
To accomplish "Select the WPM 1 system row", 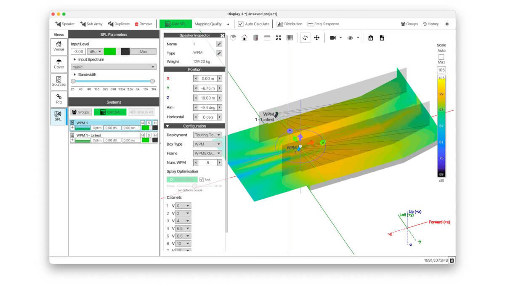I will (114, 125).
